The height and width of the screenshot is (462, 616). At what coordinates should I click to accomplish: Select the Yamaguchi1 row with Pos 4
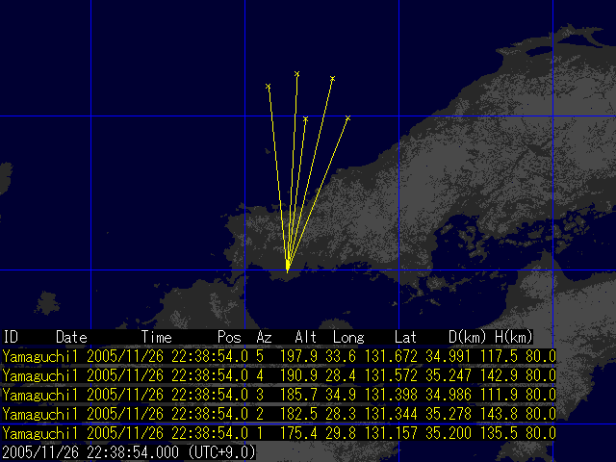279,375
